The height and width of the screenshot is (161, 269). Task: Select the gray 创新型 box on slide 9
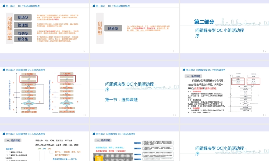click(113, 28)
